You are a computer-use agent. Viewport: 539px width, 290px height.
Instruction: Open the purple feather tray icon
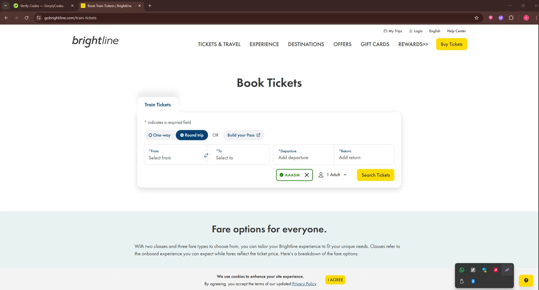(x=507, y=270)
